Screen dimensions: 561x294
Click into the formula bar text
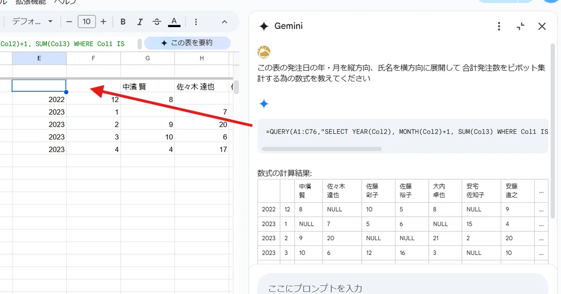62,44
